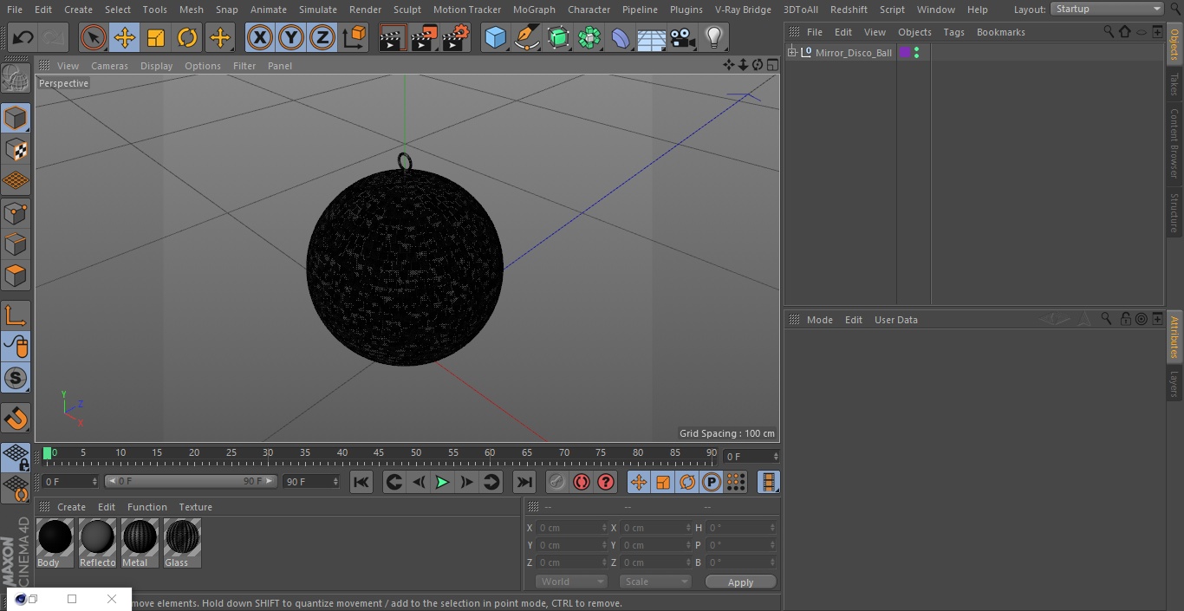Go to end of animation

tap(524, 482)
